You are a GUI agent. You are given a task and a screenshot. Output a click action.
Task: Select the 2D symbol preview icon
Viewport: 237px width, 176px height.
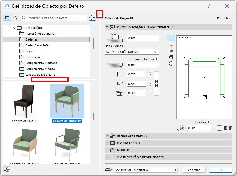click(x=171, y=38)
